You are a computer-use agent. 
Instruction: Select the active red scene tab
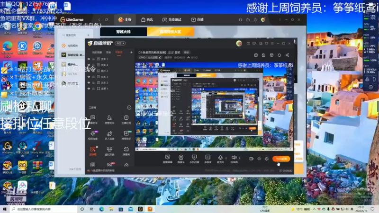click(x=119, y=52)
